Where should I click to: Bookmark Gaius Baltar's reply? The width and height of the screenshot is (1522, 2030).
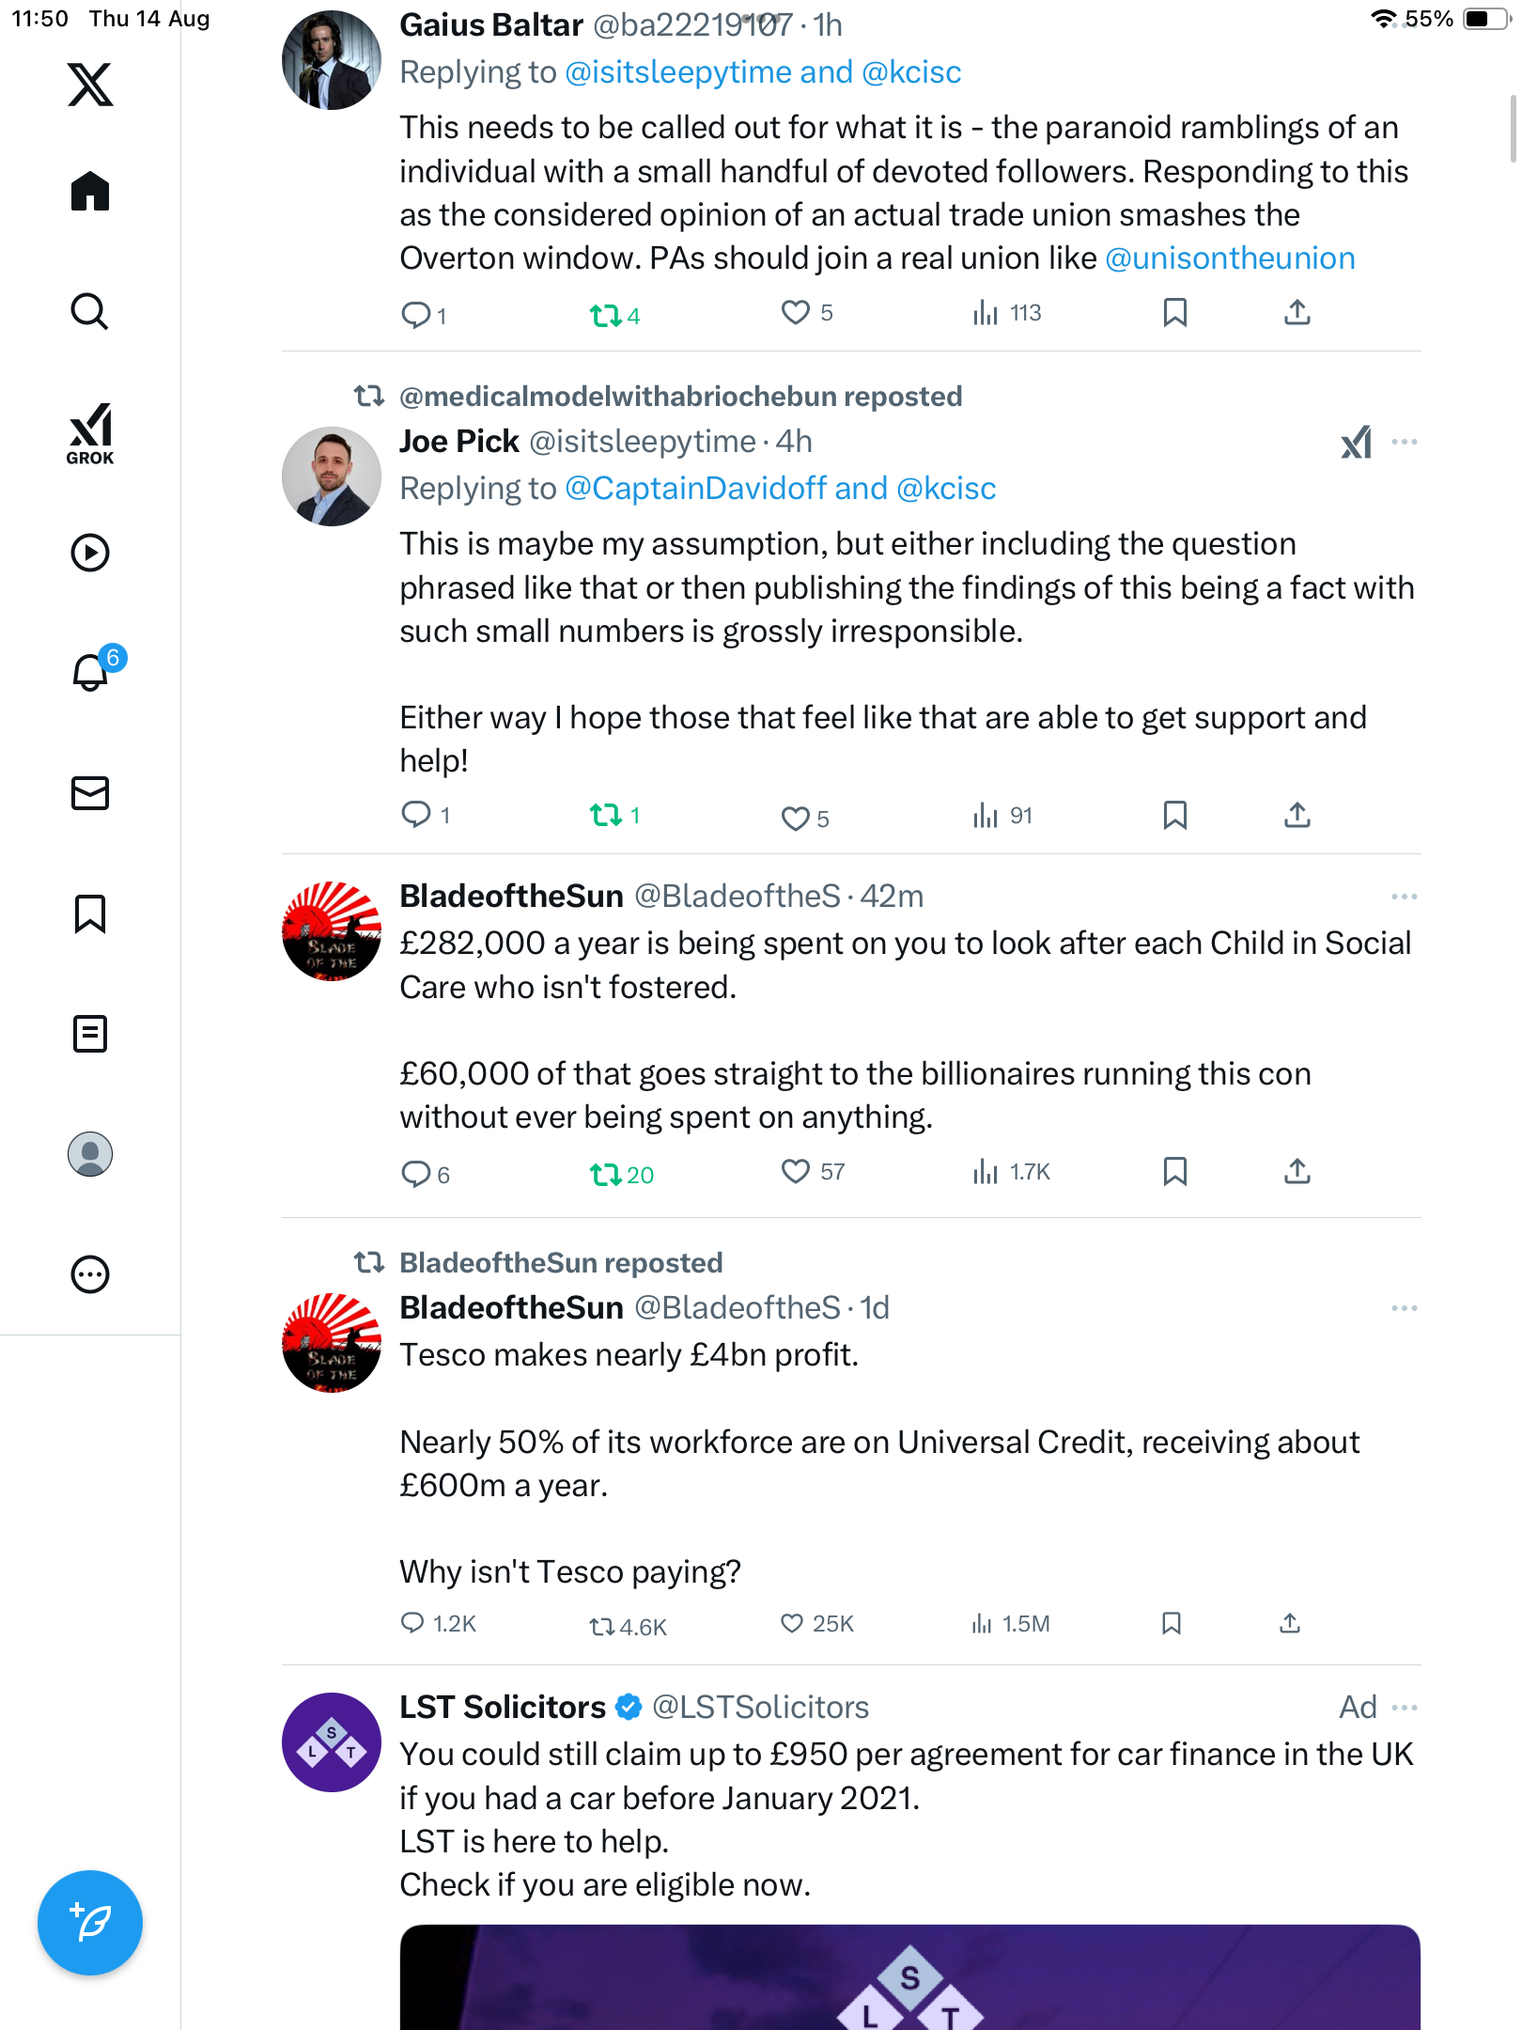1174,313
